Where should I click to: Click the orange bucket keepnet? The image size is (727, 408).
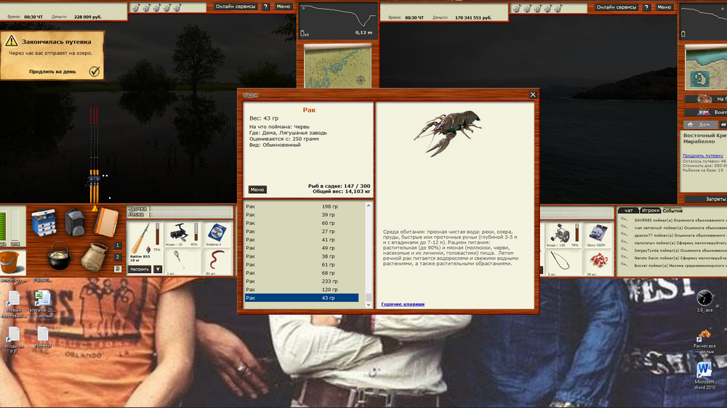pyautogui.click(x=9, y=261)
